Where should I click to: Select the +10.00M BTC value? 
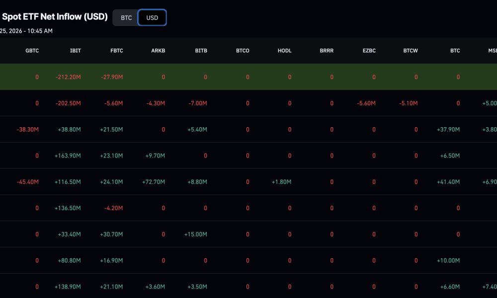448,261
